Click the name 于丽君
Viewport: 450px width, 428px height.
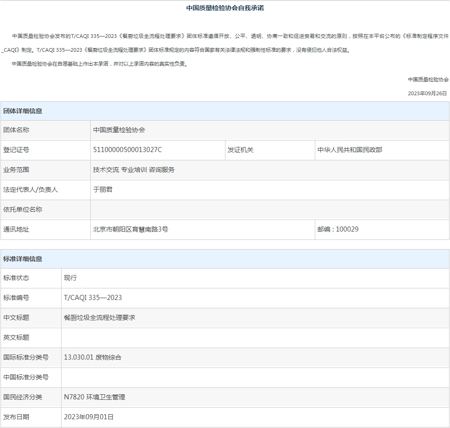(103, 190)
